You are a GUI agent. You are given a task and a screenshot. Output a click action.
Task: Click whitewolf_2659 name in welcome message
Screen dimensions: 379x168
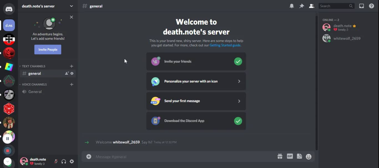[x=126, y=142]
